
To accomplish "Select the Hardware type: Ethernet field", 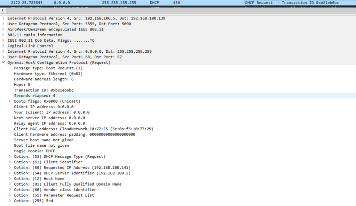I will pyautogui.click(x=48, y=74).
